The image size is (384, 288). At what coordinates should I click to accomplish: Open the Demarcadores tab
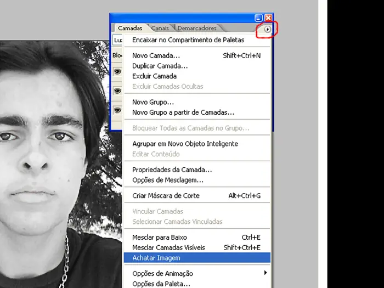(x=197, y=29)
